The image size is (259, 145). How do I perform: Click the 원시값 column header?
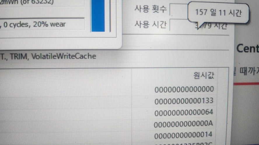(204, 76)
